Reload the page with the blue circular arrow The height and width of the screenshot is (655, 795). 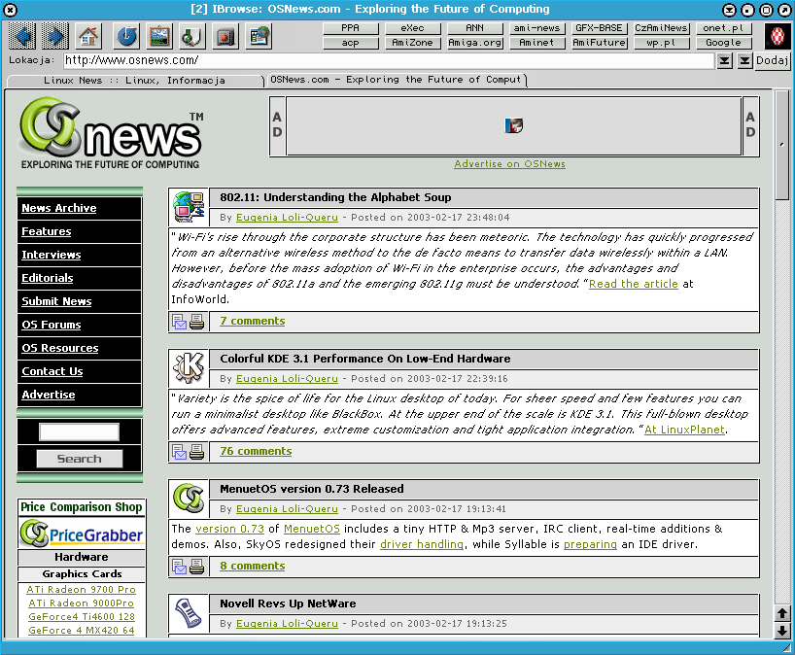125,37
